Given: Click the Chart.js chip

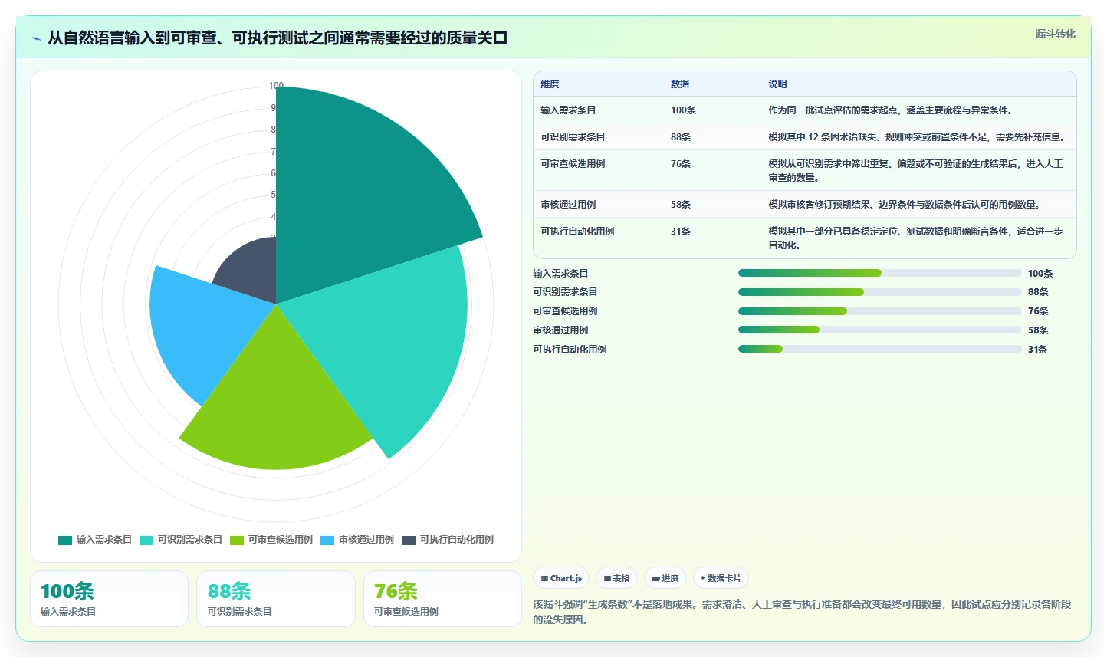Looking at the screenshot, I should point(561,578).
